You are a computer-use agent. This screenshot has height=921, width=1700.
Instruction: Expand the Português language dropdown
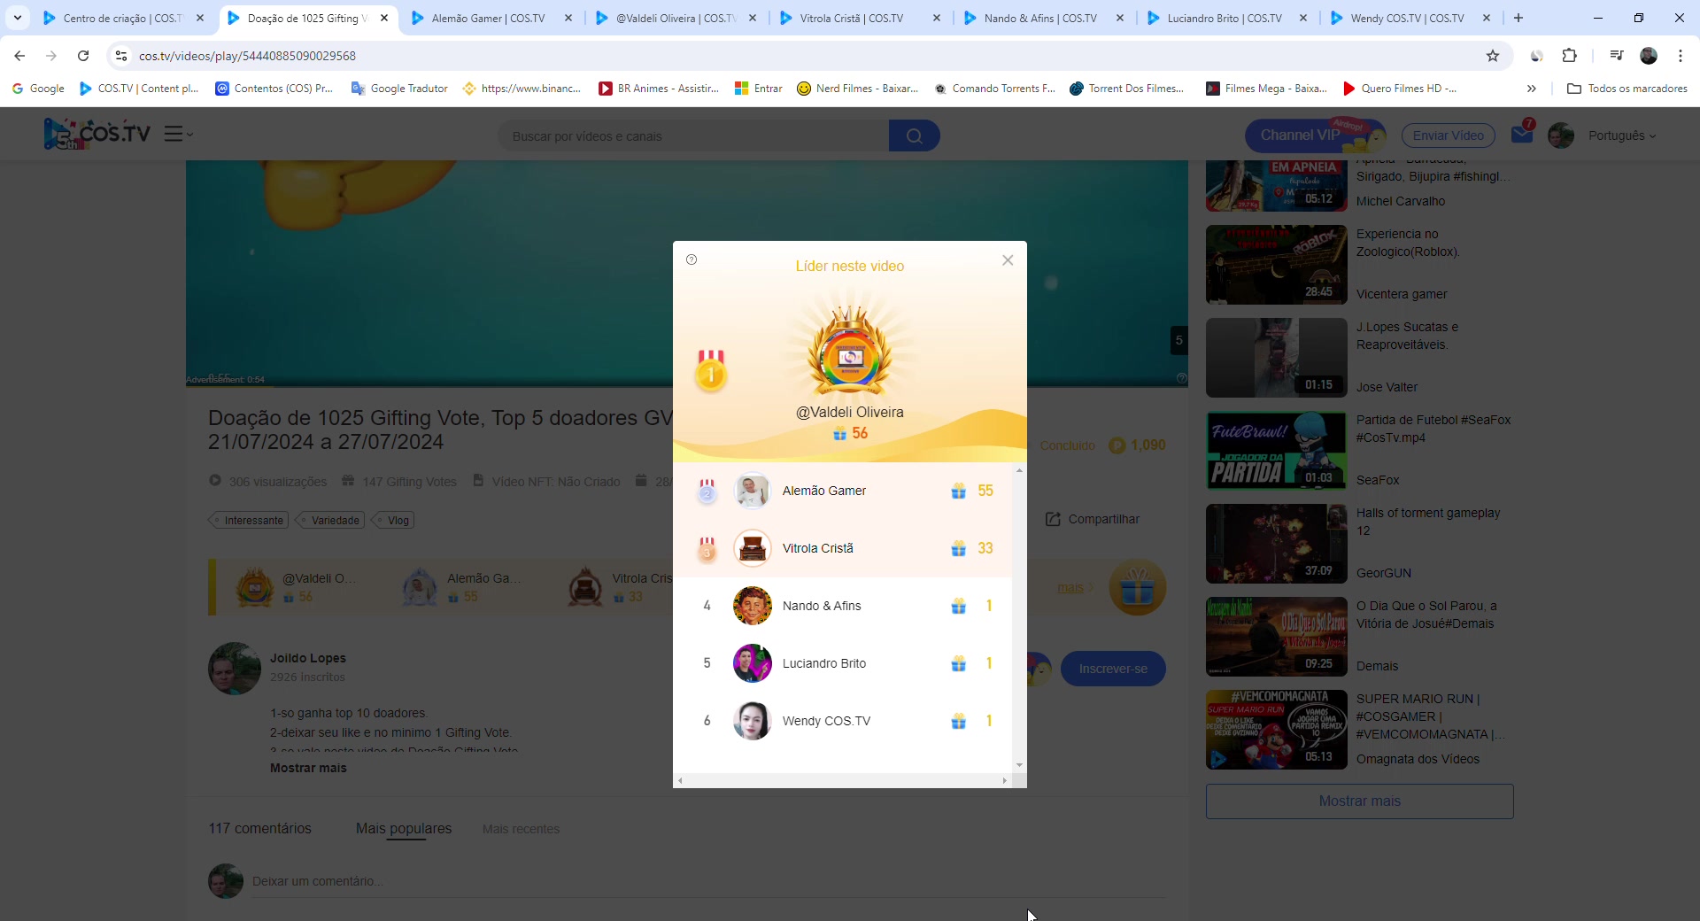coord(1623,135)
